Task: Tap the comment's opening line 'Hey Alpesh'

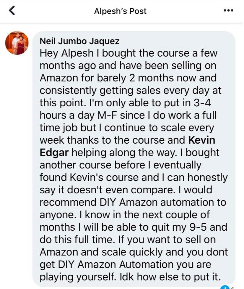Action: click(66, 53)
